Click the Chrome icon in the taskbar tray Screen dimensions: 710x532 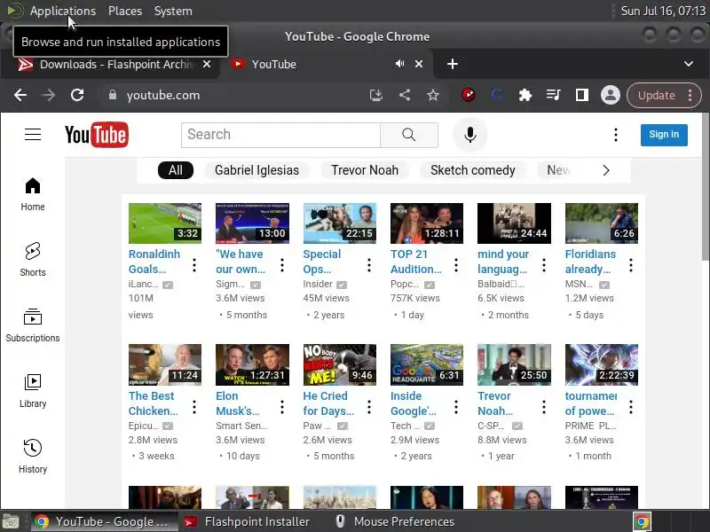(641, 521)
